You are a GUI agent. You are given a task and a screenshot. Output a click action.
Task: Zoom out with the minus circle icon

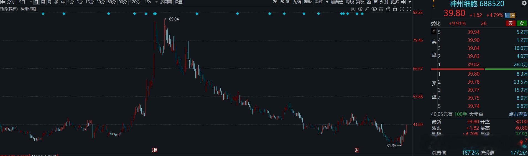[409, 9]
